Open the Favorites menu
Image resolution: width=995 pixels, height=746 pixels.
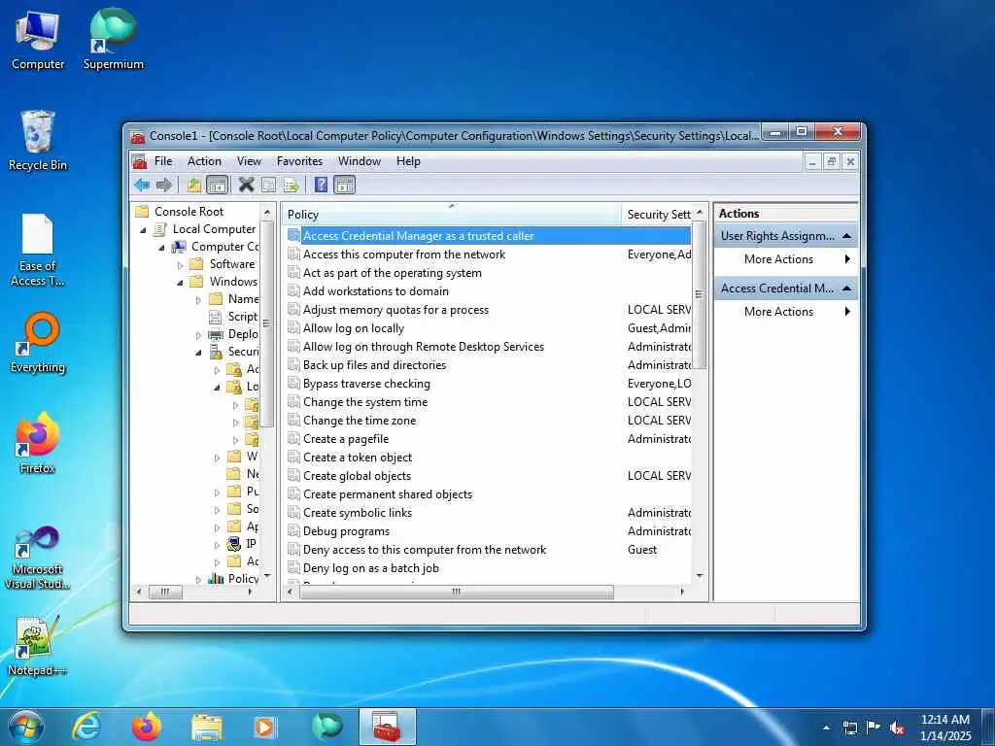[299, 161]
